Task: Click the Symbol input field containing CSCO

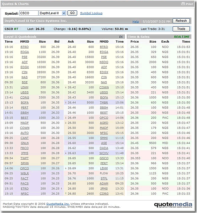Action: click(x=29, y=13)
